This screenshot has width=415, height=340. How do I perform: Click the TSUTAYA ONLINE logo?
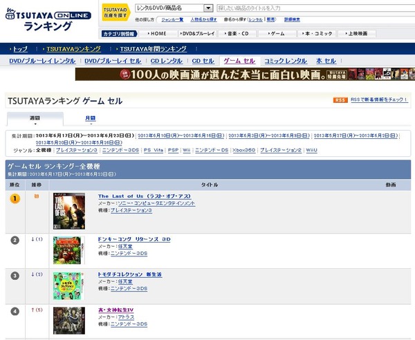click(48, 20)
